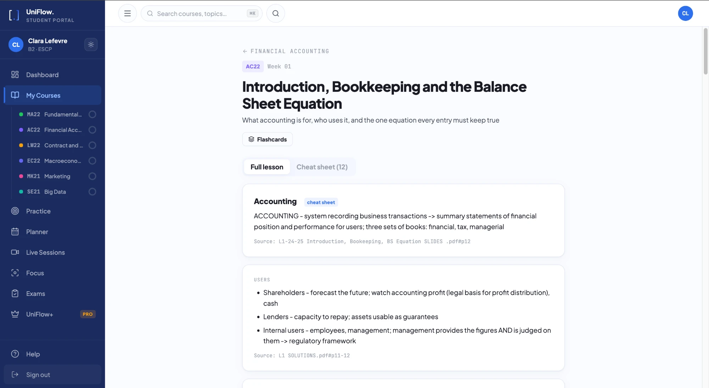Toggle the sidebar with the hamburger menu icon
Screen dimensions: 709x388
click(127, 13)
